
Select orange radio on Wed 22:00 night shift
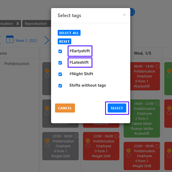[128, 150]
